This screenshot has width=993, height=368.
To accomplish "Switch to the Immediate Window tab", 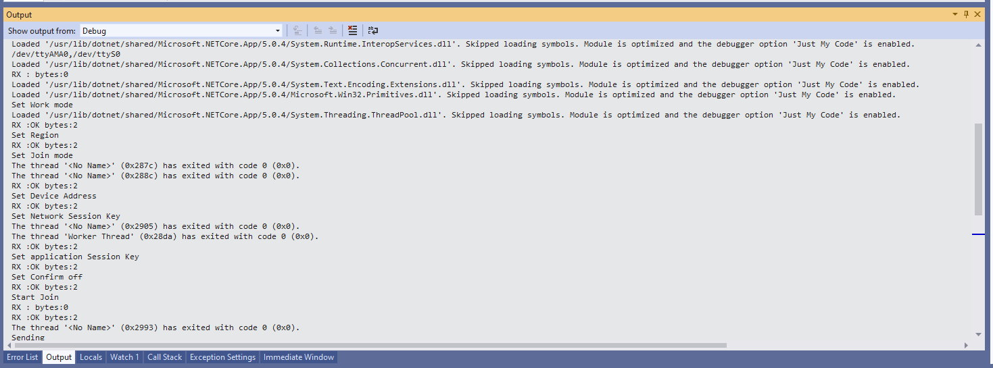I will tap(298, 357).
